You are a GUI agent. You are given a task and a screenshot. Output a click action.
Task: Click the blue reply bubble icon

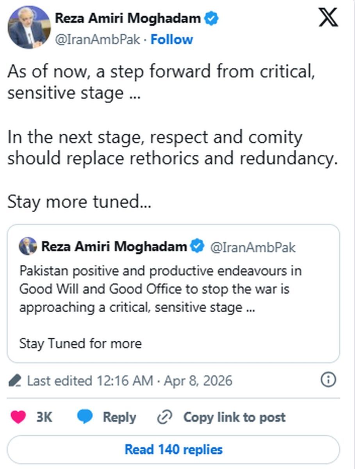[x=85, y=417]
